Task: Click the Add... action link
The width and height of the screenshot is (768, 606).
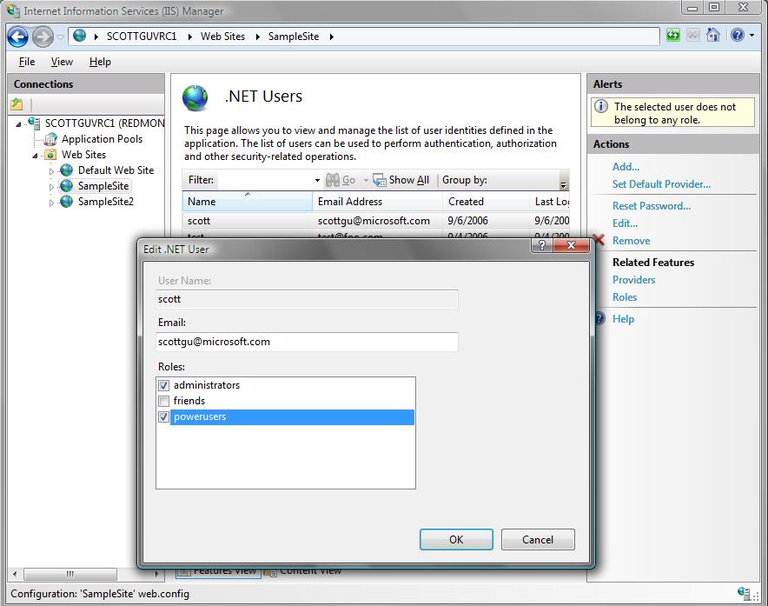Action: 626,167
